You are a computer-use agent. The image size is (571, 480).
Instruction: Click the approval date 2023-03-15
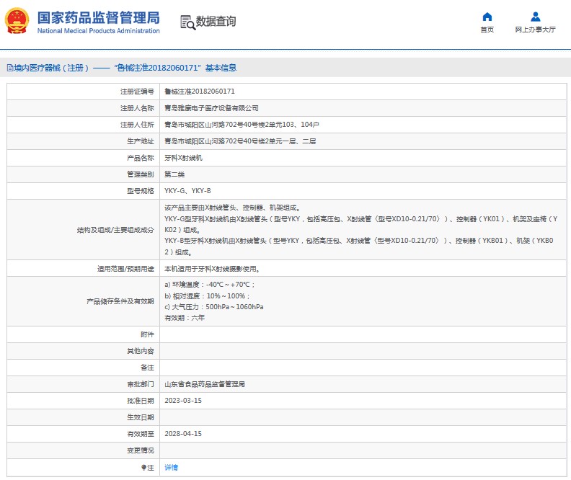[183, 401]
